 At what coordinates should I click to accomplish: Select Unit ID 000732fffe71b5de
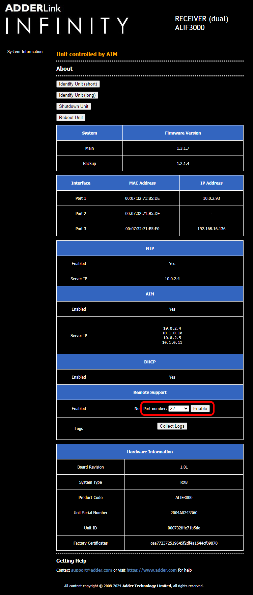[x=184, y=528]
